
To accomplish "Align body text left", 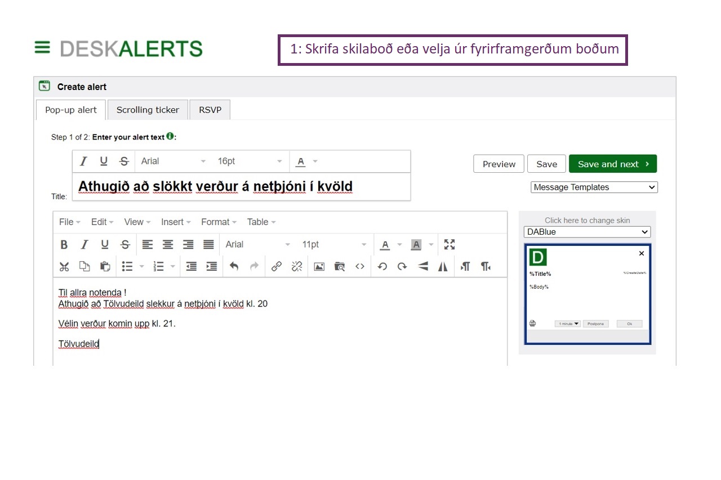I will coord(148,244).
